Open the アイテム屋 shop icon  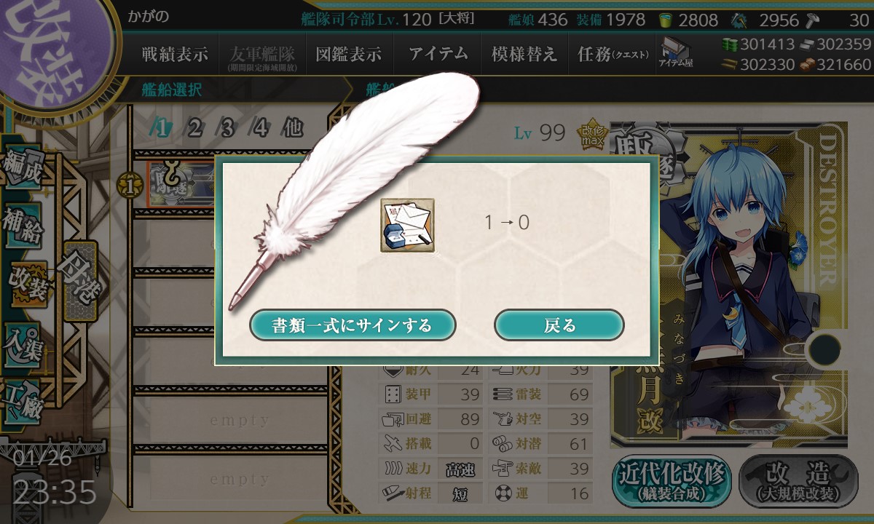[x=677, y=52]
